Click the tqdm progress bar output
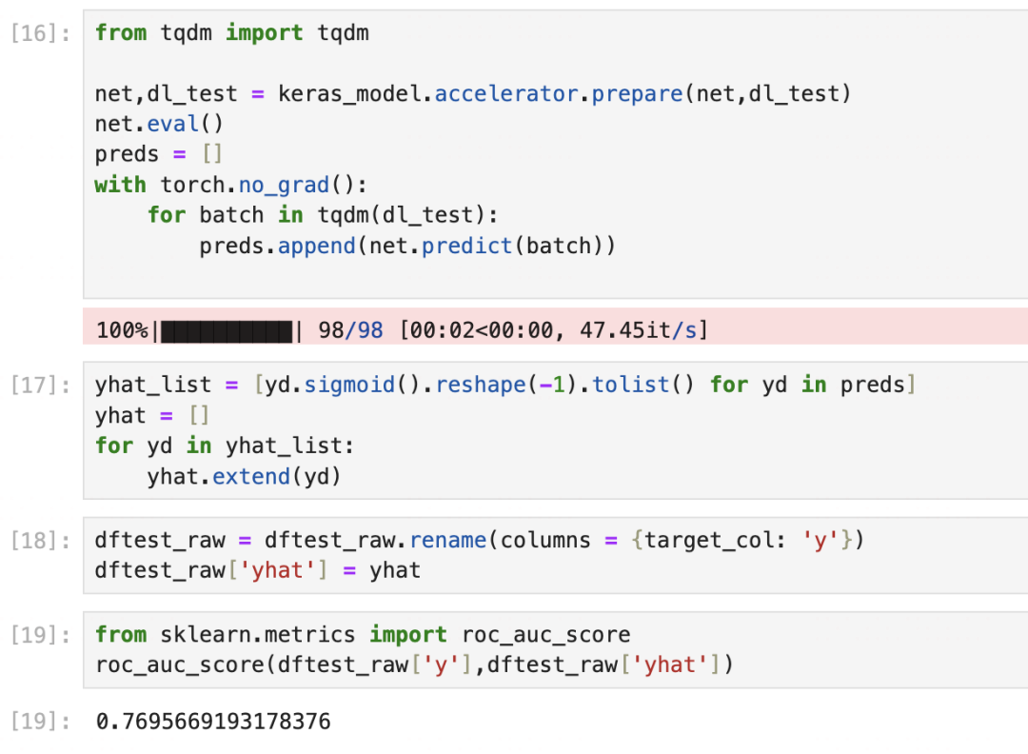Viewport: 1028px width, 754px height. tap(402, 331)
